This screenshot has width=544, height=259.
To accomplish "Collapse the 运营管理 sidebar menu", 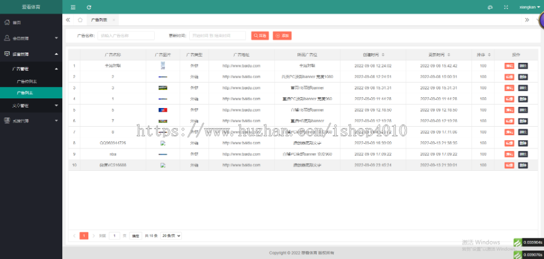I will click(x=31, y=54).
